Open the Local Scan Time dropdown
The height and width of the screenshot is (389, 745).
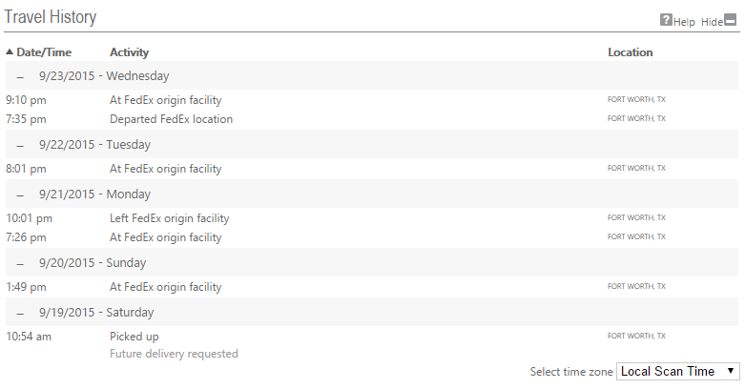pyautogui.click(x=678, y=372)
